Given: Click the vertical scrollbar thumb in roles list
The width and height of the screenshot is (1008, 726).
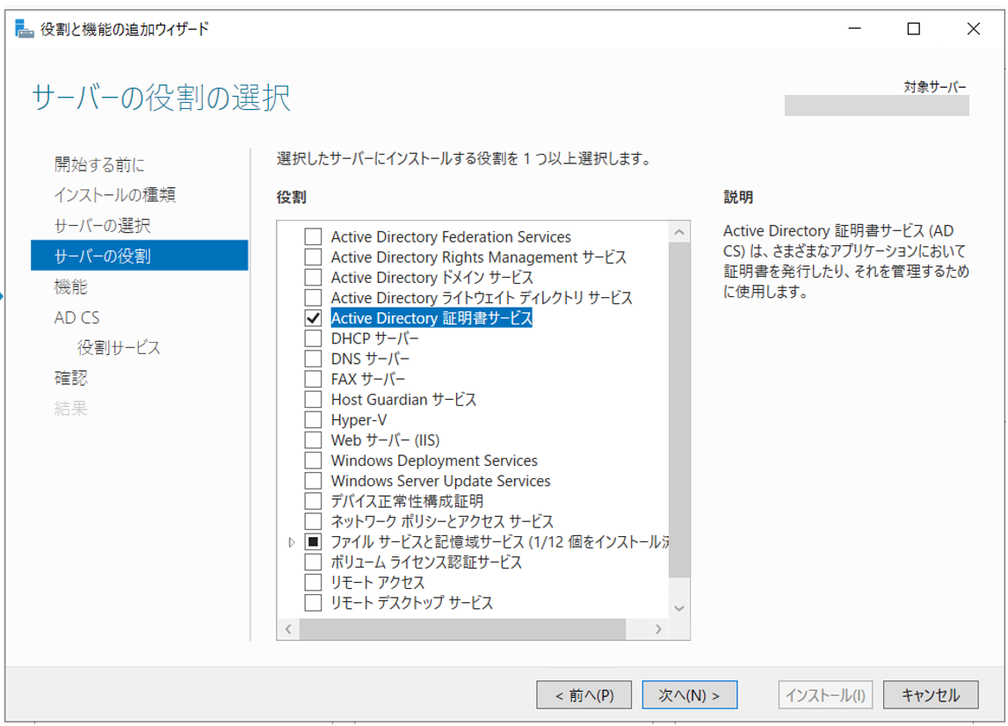Looking at the screenshot, I should point(679,410).
